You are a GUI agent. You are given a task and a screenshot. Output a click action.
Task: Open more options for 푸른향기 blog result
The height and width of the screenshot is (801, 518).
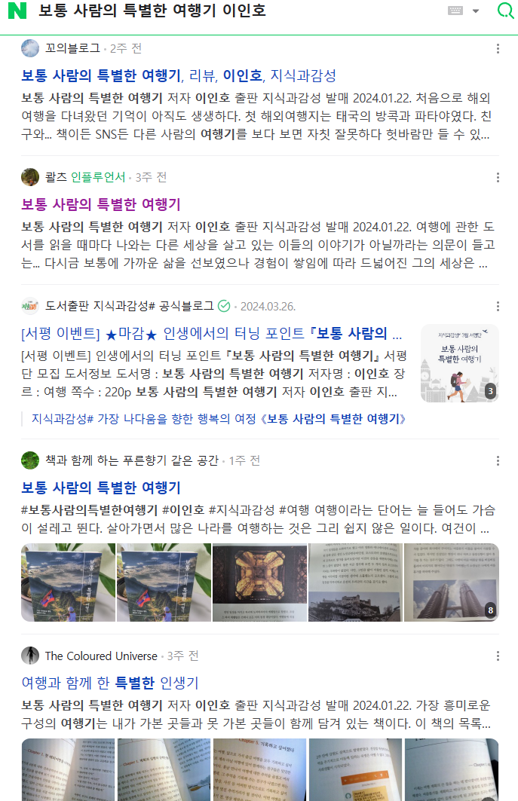498,460
